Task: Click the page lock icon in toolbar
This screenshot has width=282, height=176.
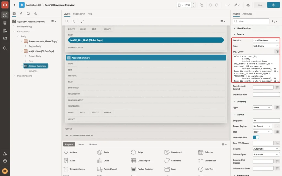Action: point(201,5)
